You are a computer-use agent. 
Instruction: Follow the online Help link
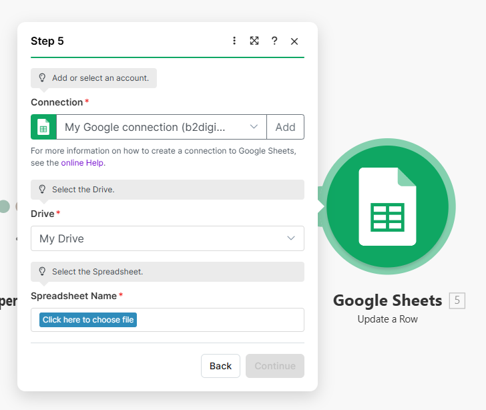click(x=82, y=163)
